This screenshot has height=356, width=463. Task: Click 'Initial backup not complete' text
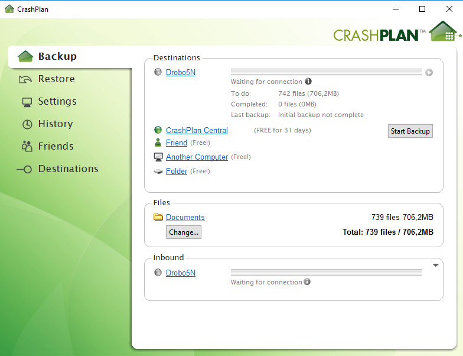tap(321, 115)
